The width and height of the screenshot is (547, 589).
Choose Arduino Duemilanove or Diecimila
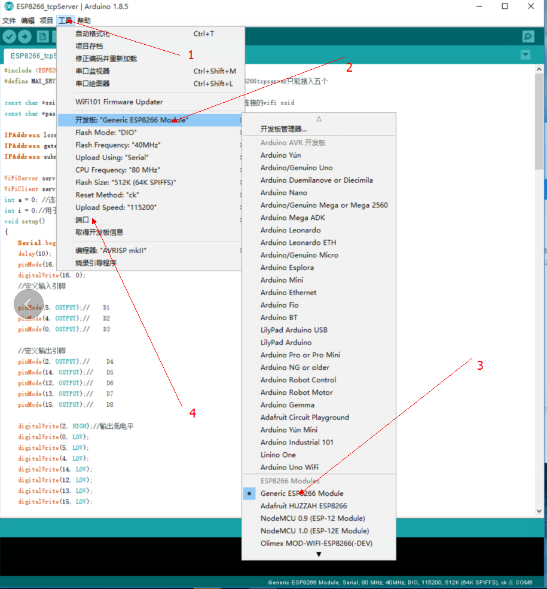pos(319,180)
